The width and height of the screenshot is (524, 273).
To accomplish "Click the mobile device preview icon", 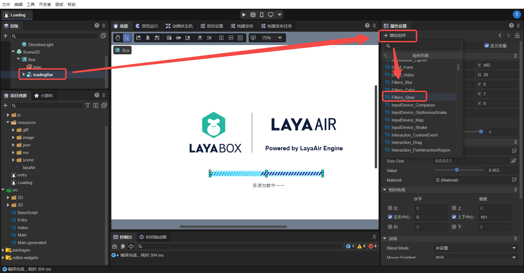I will 262,15.
